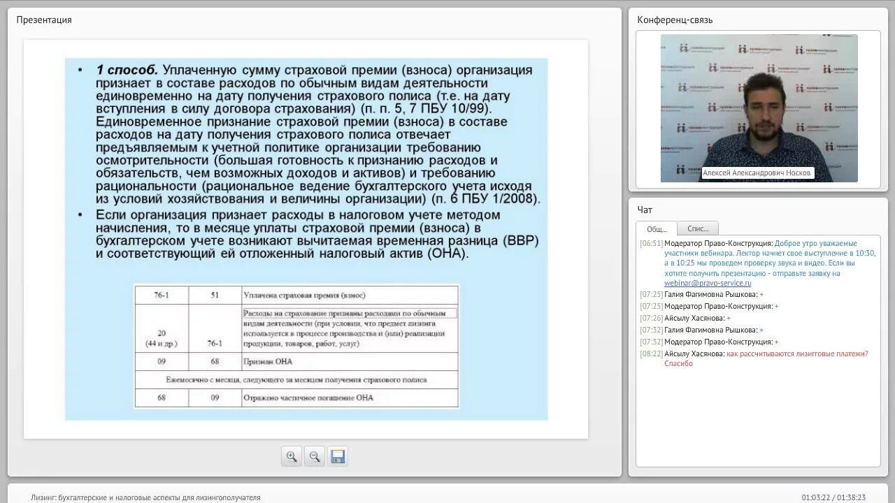Click the '76-1' debit cell in first row
895x503 pixels.
click(162, 296)
